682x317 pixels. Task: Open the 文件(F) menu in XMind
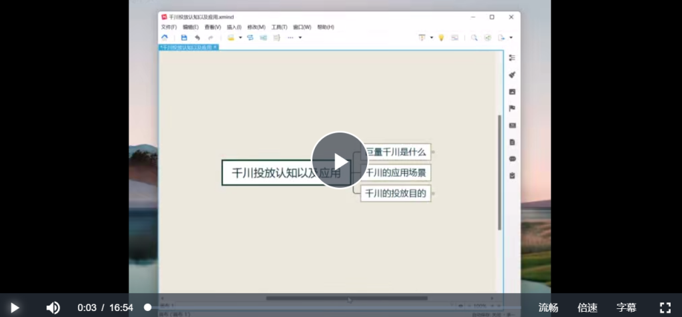[x=169, y=27]
